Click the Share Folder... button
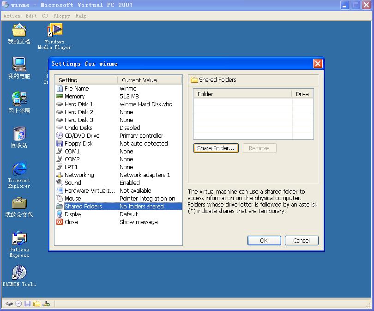The image size is (374, 311). 216,148
